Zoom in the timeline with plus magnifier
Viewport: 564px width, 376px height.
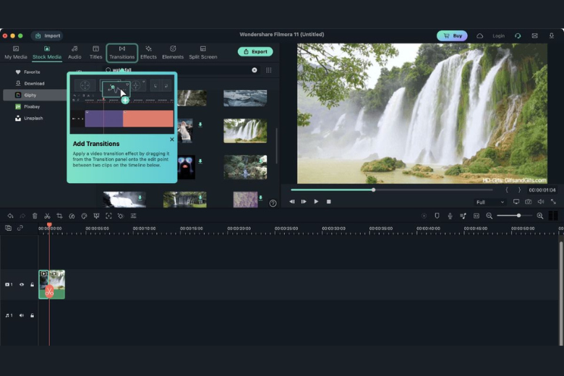coord(540,216)
